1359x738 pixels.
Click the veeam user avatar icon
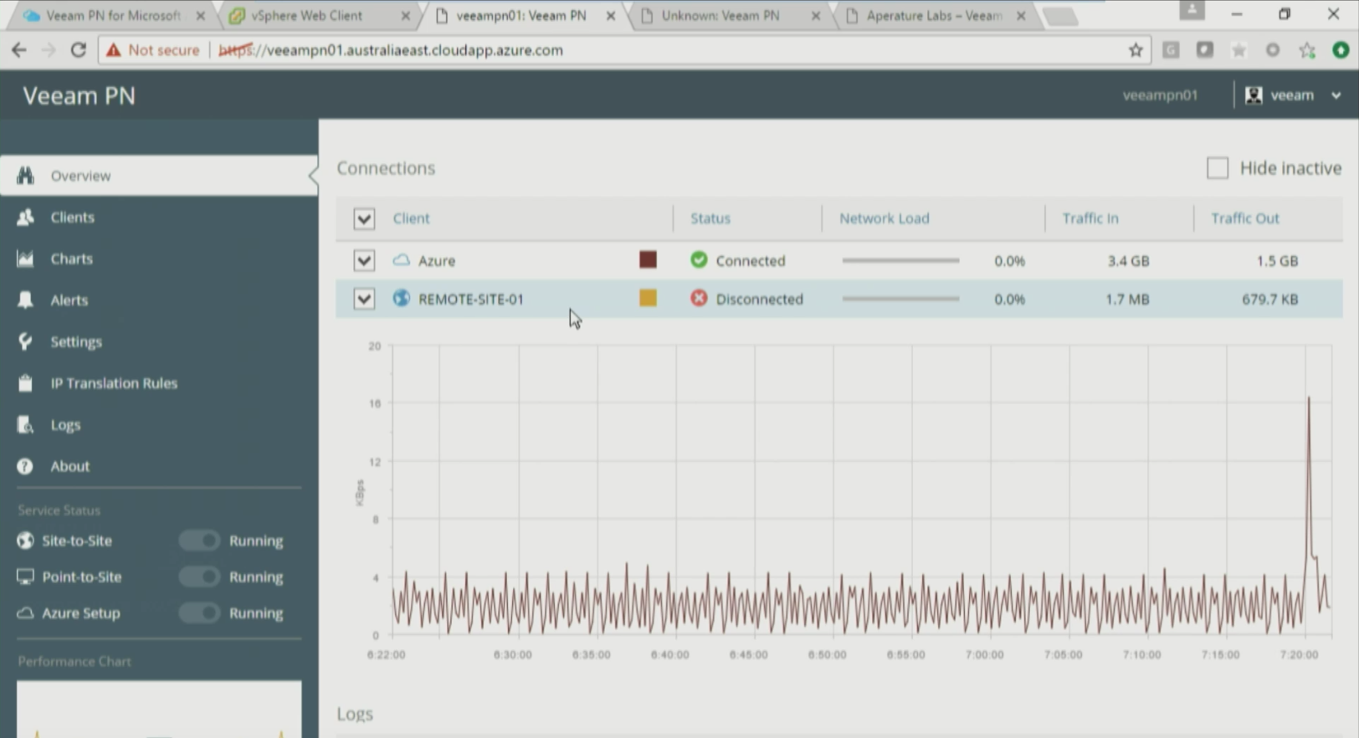1254,95
